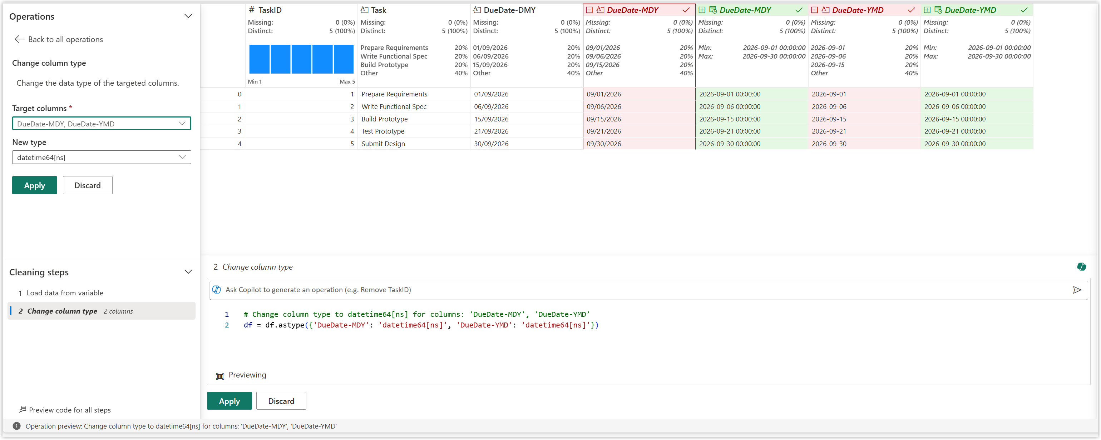Click the send arrow in Copilot prompt
1101x440 pixels.
tap(1077, 290)
